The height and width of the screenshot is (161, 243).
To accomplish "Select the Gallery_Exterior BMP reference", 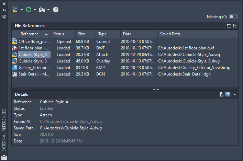I will [x=34, y=68].
